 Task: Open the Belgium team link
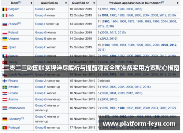click(x=14, y=9)
